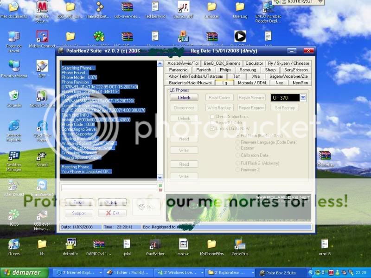Select the Eeprom radio button

point(238,148)
